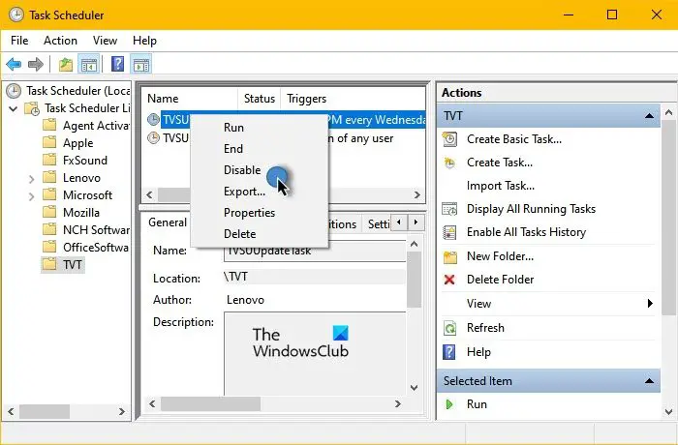Click the Forward arrow toolbar icon

[36, 65]
